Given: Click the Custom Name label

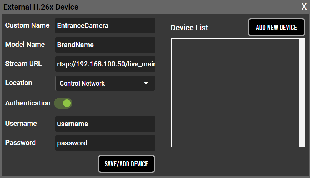Looking at the screenshot, I should tap(27, 25).
